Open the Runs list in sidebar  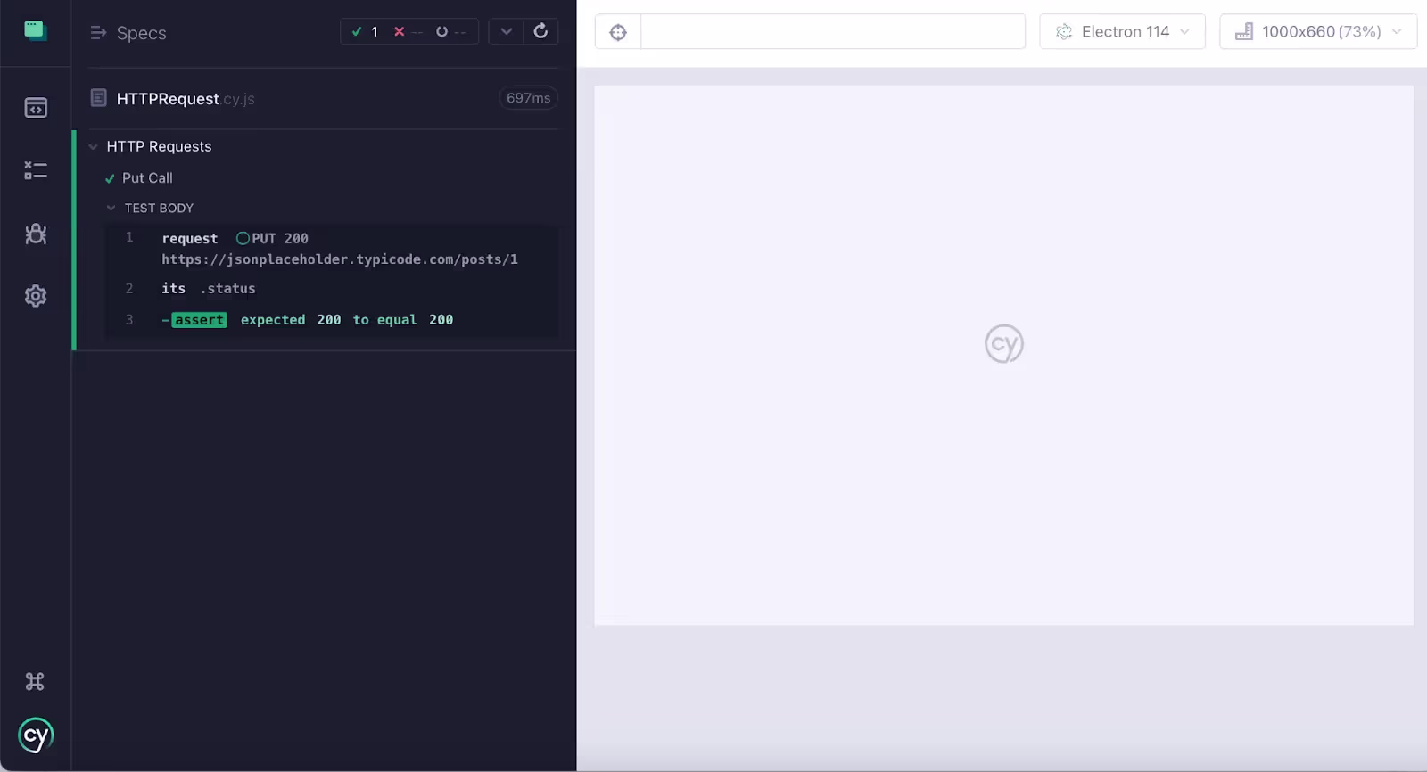36,170
